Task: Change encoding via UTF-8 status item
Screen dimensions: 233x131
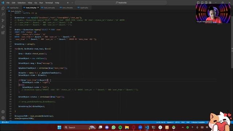Action: (177, 122)
